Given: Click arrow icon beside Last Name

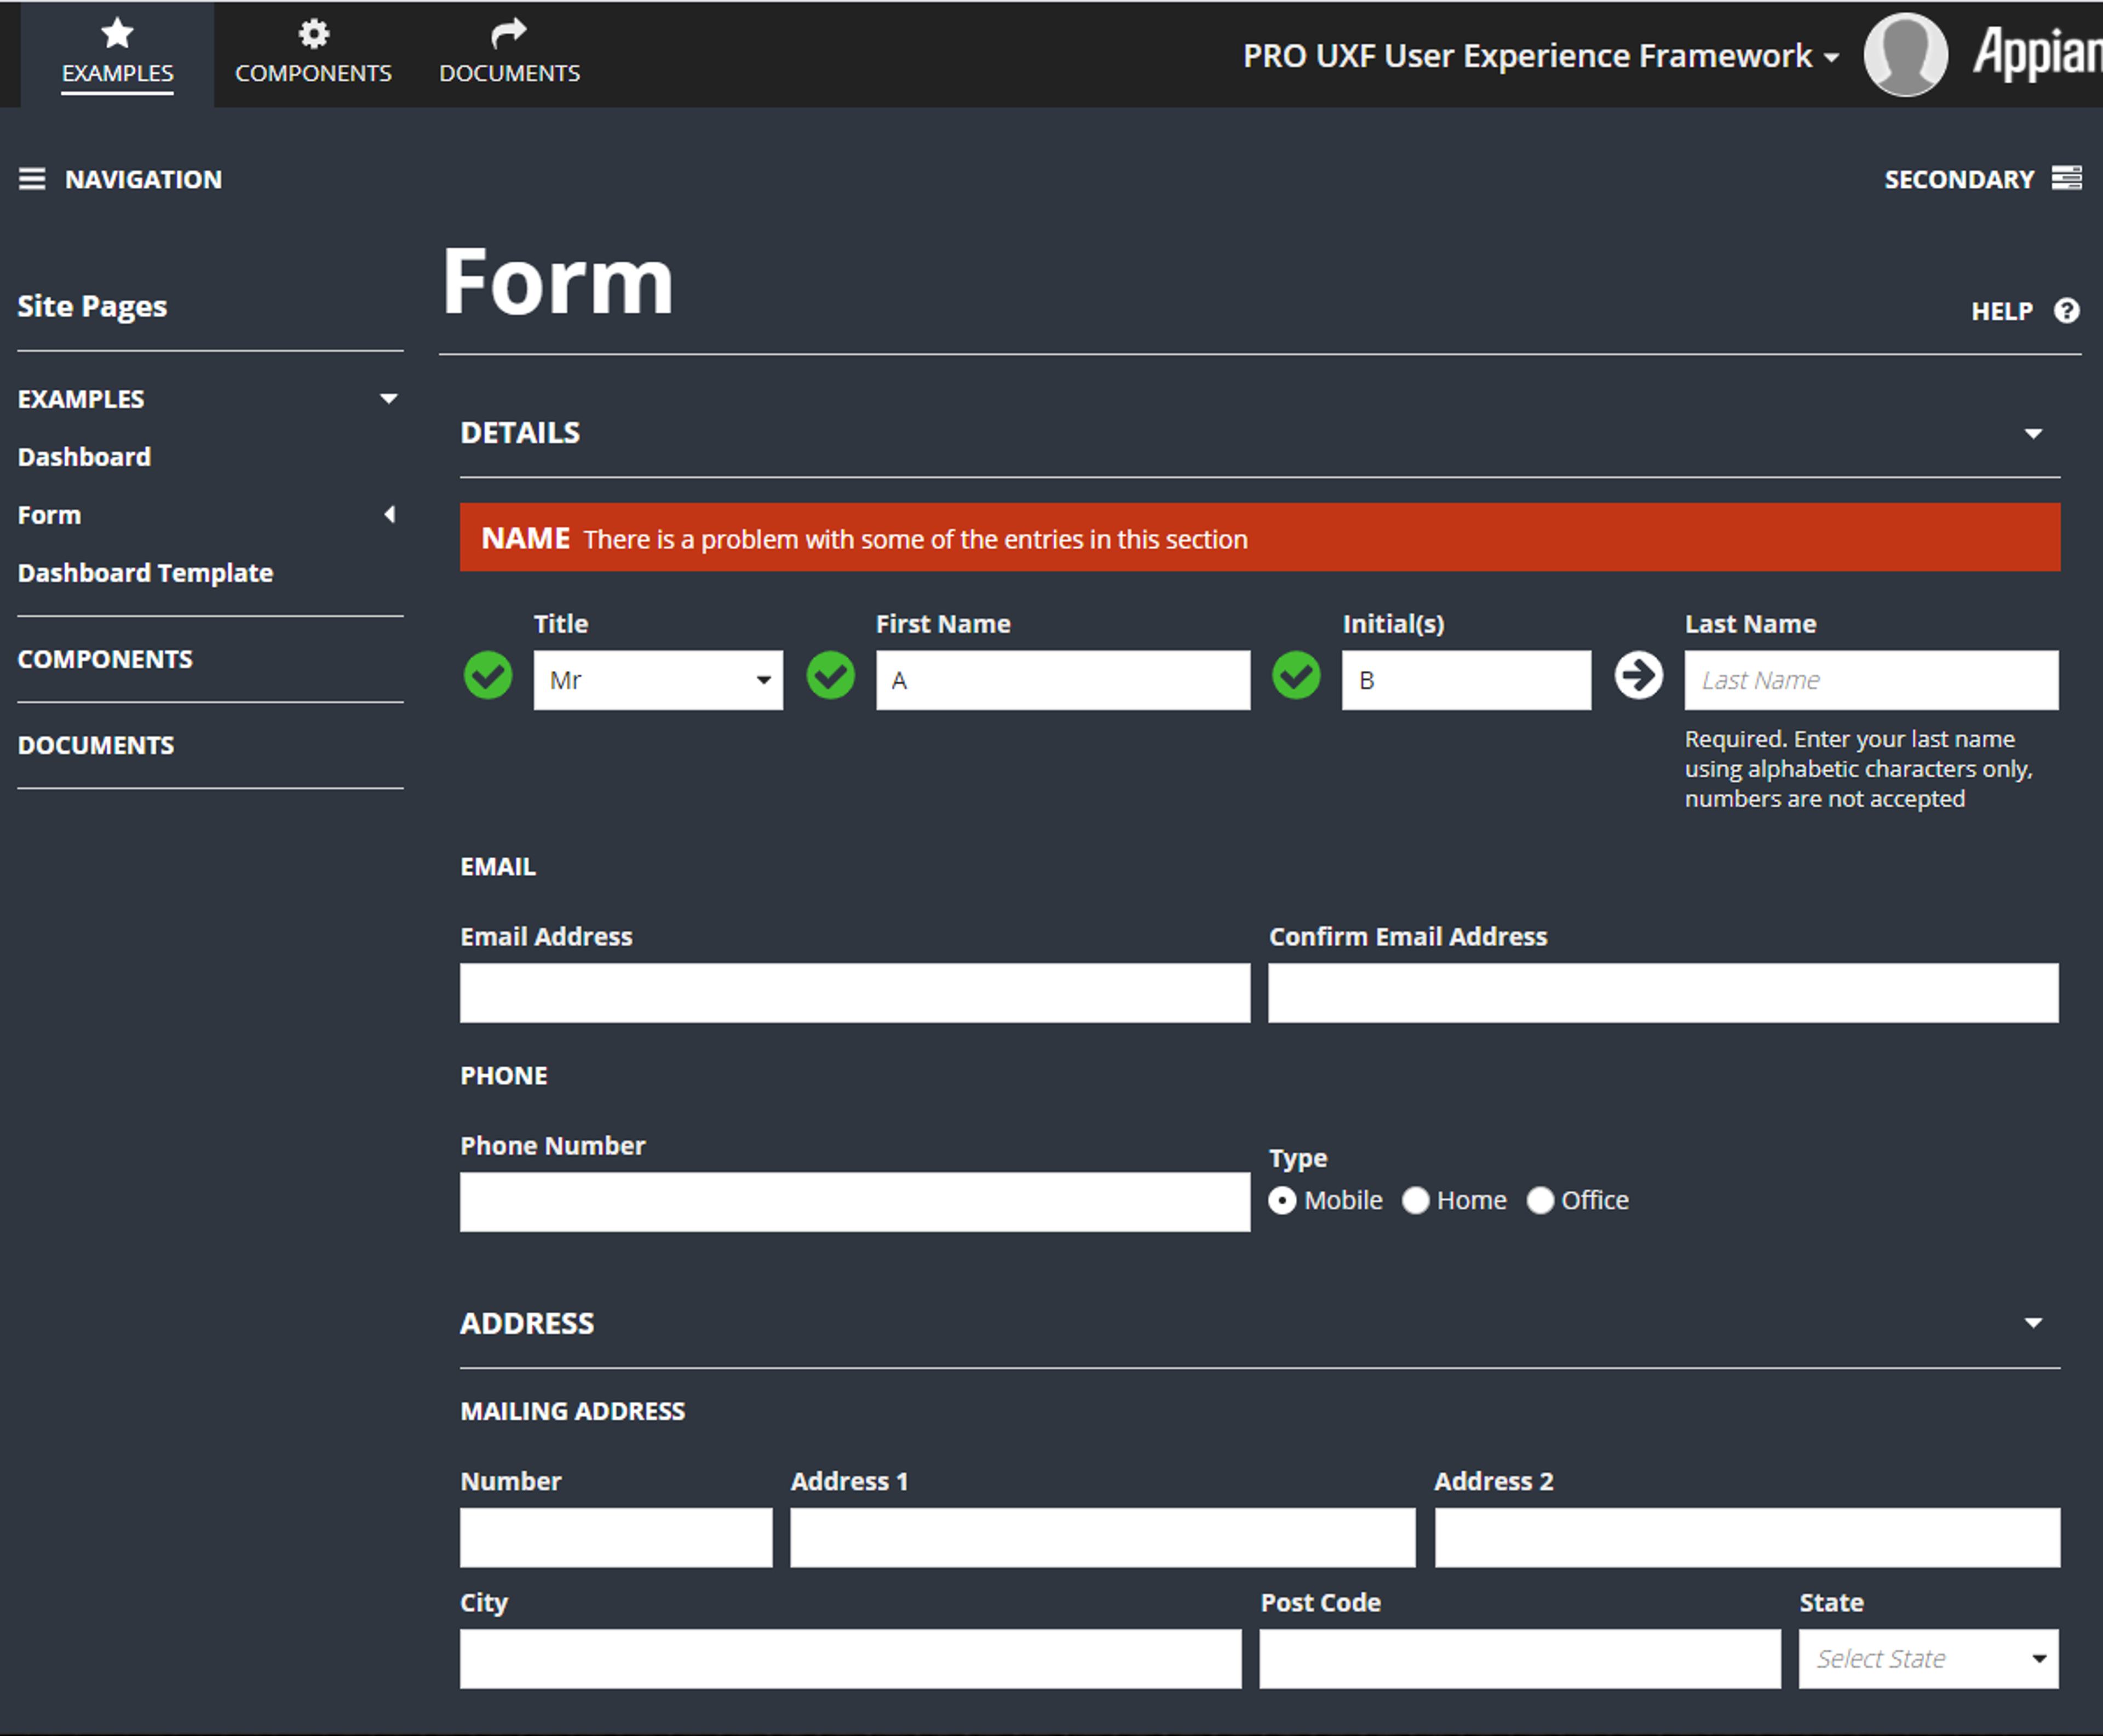Looking at the screenshot, I should tap(1638, 676).
